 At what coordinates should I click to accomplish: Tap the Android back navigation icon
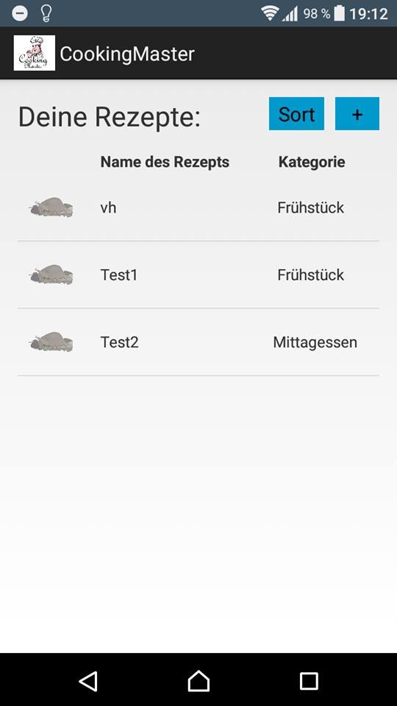(88, 681)
